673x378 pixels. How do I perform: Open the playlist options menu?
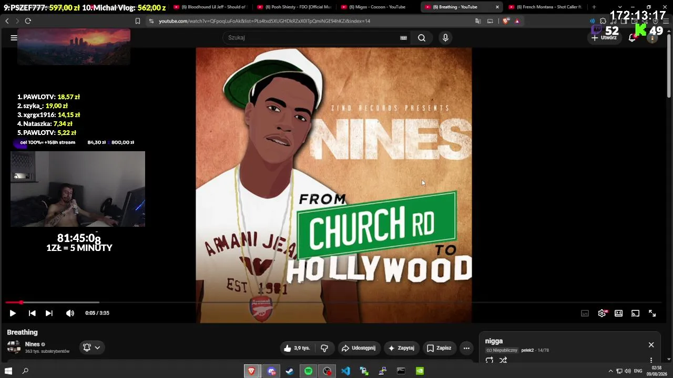tap(651, 360)
